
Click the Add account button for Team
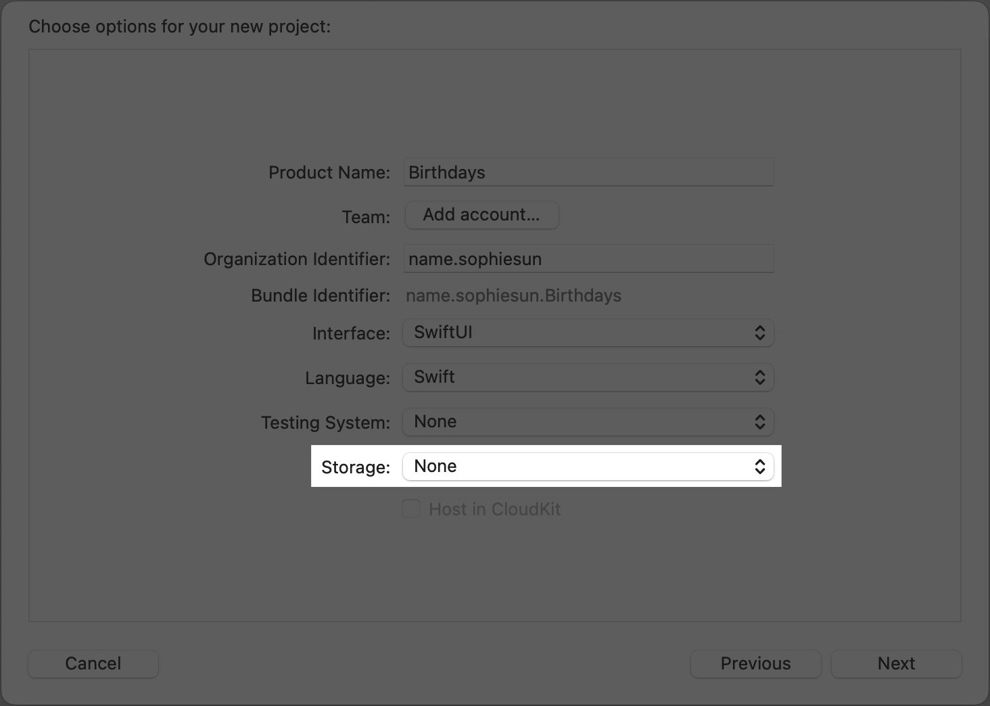(481, 214)
